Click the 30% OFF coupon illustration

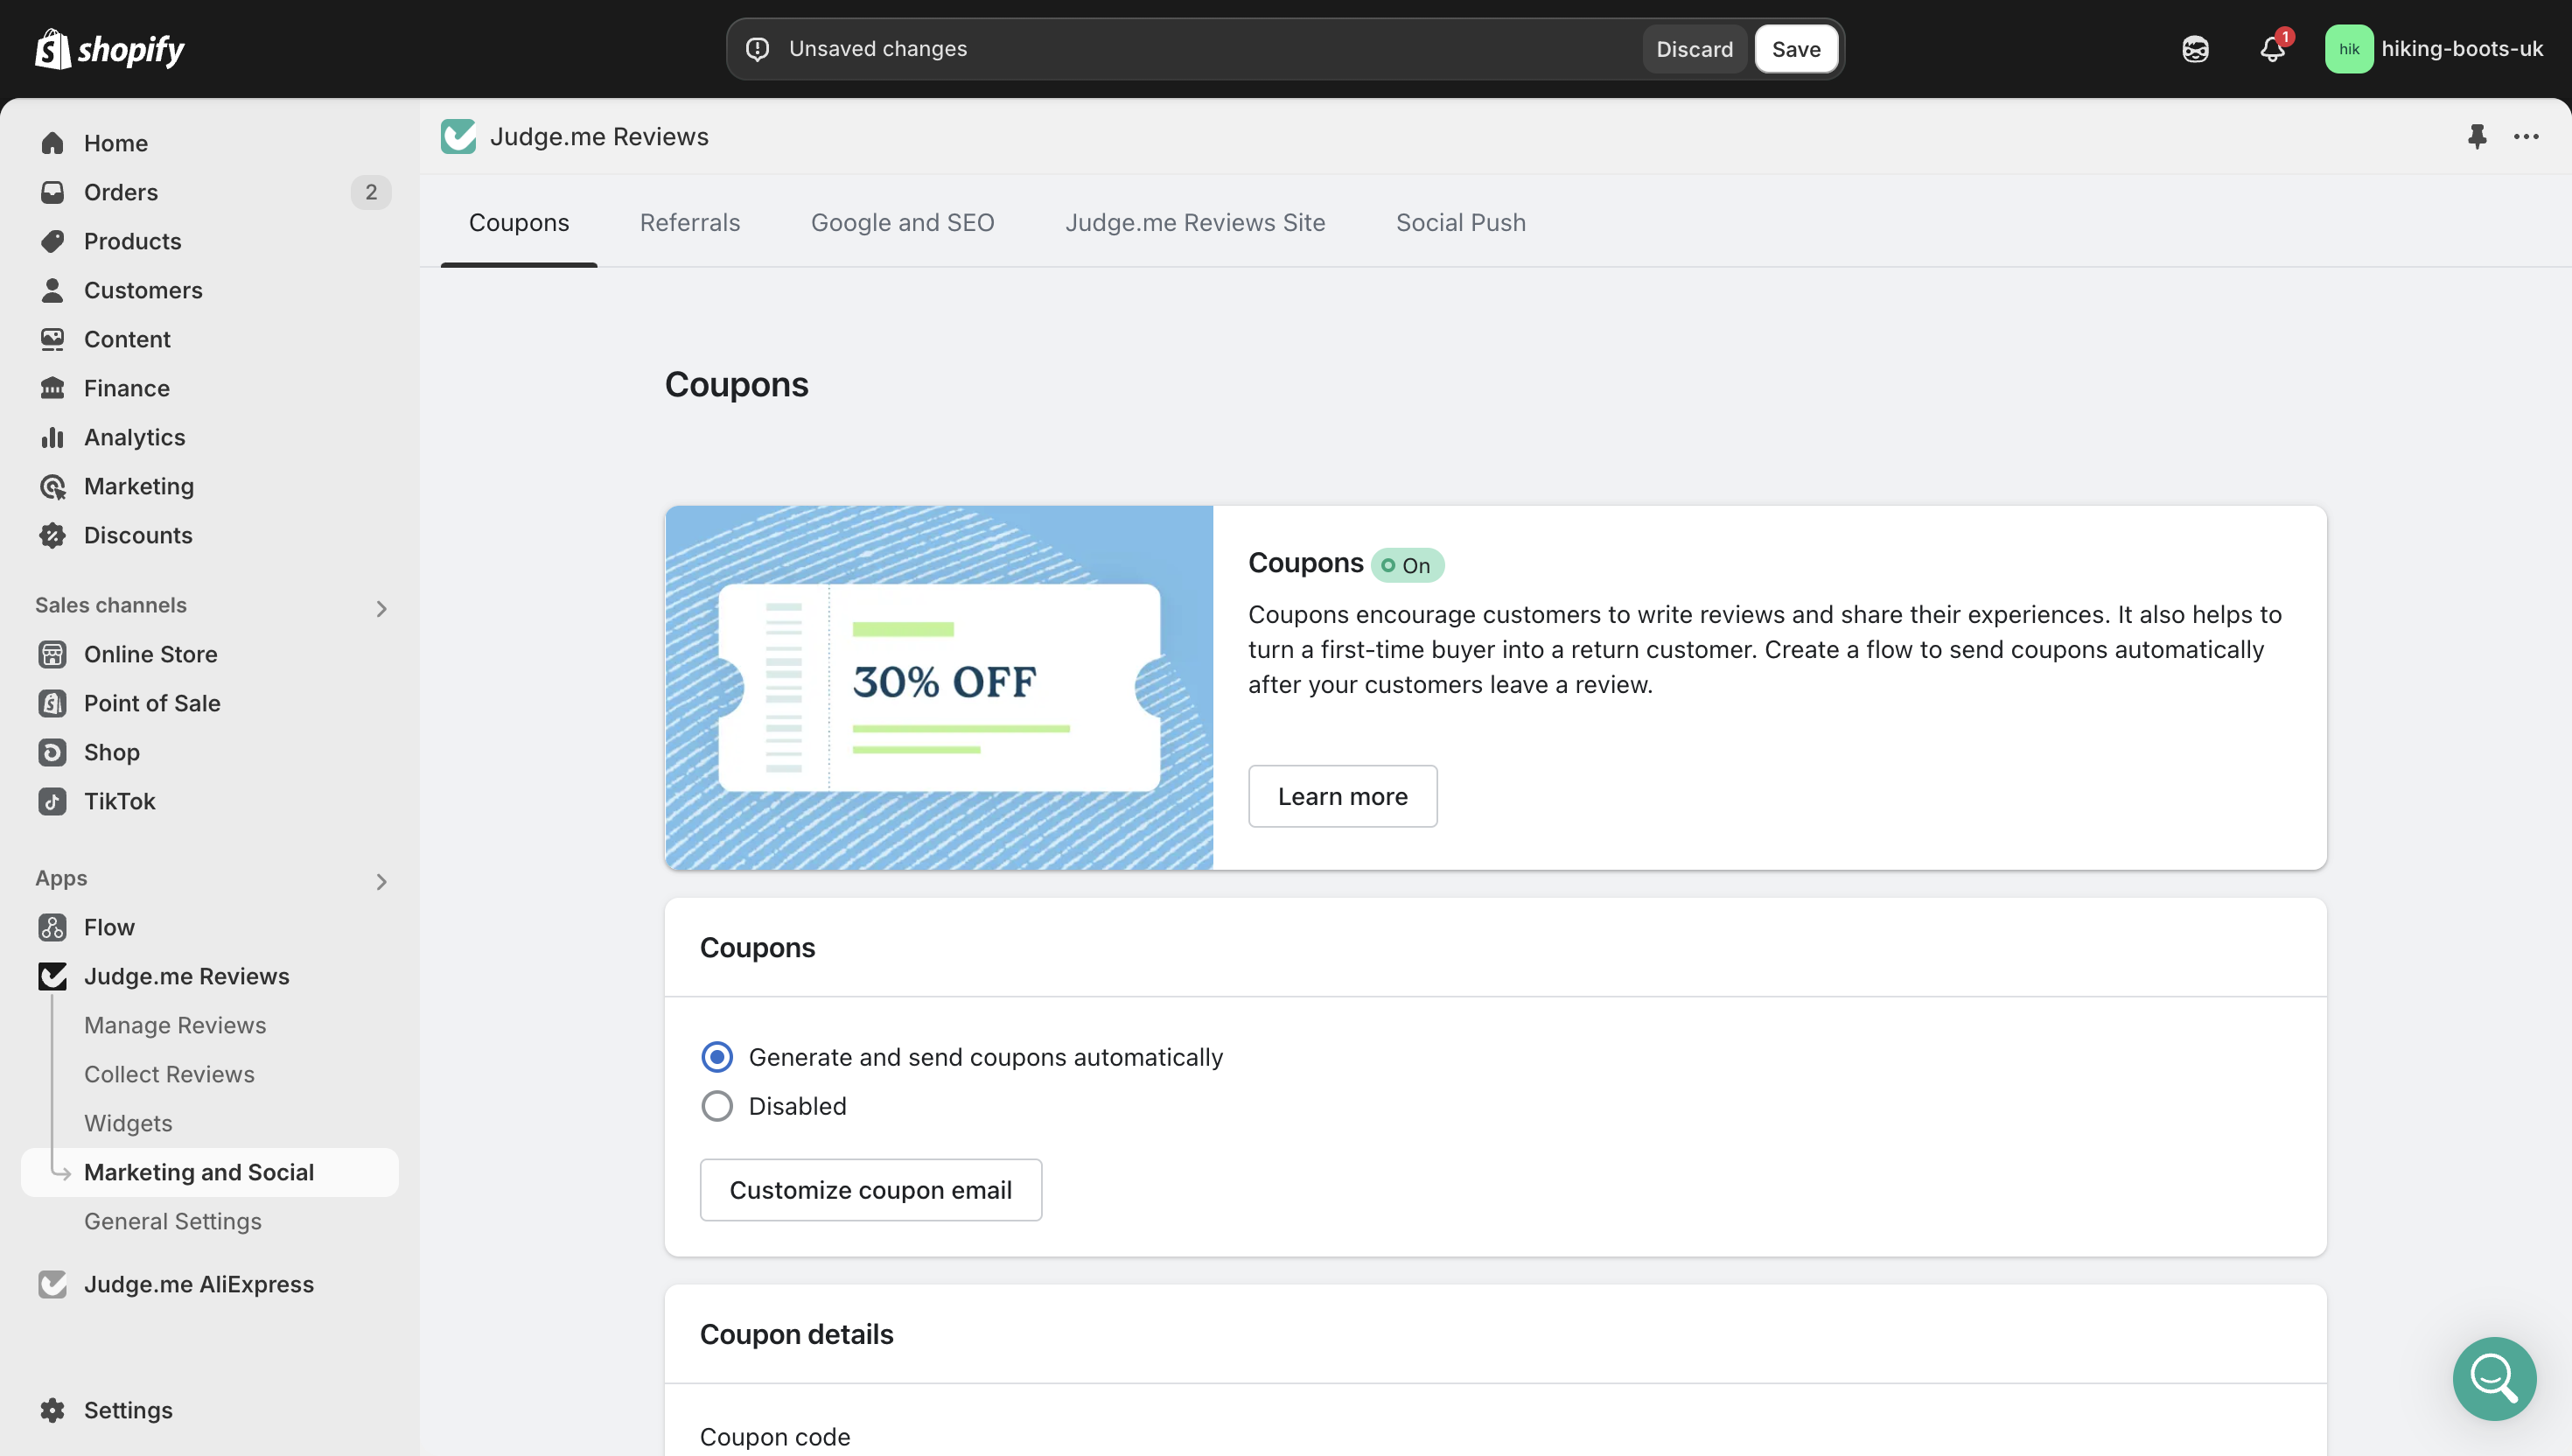point(939,687)
